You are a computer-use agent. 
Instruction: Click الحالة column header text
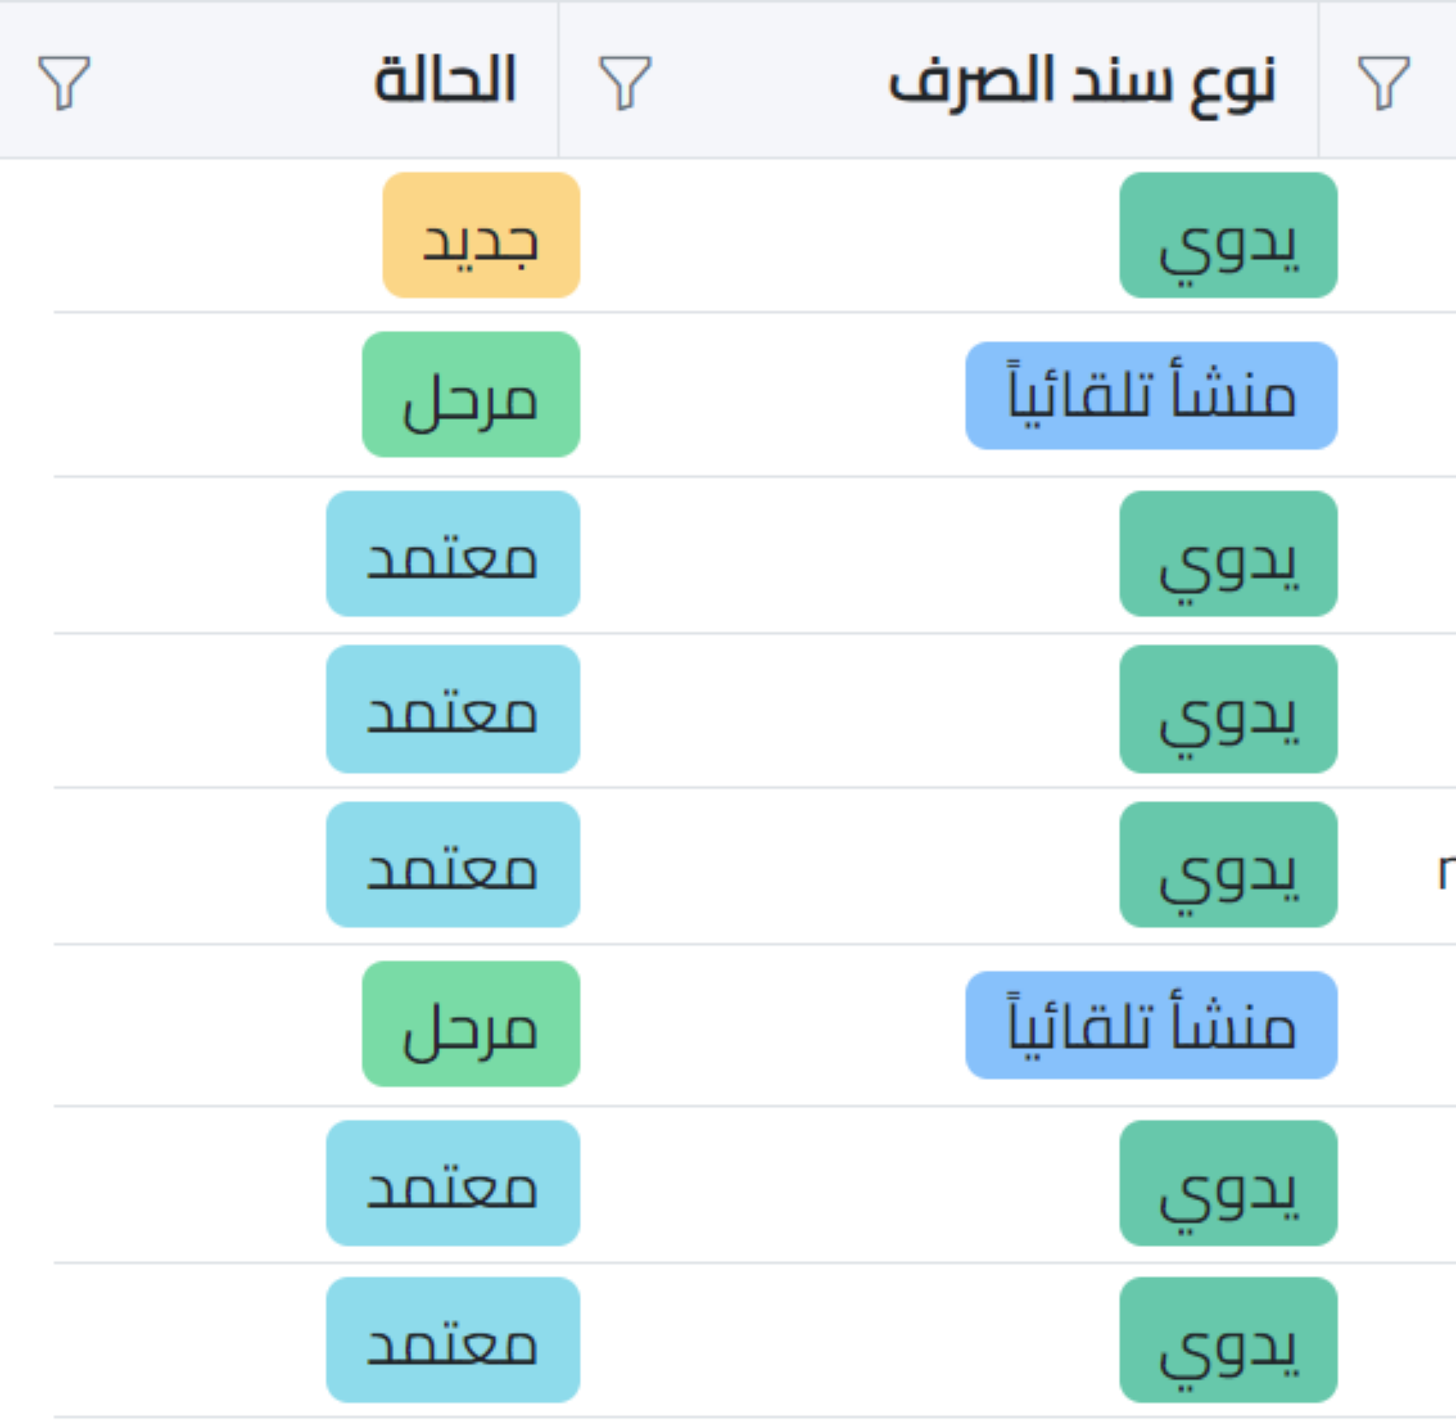(444, 80)
